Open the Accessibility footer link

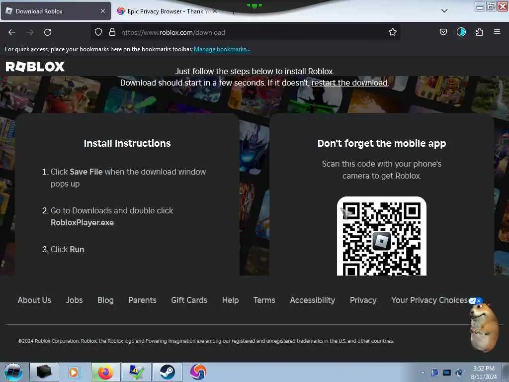[x=313, y=300]
